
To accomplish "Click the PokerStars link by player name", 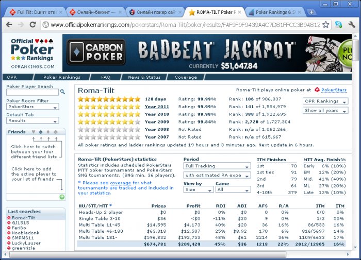I will (334, 90).
